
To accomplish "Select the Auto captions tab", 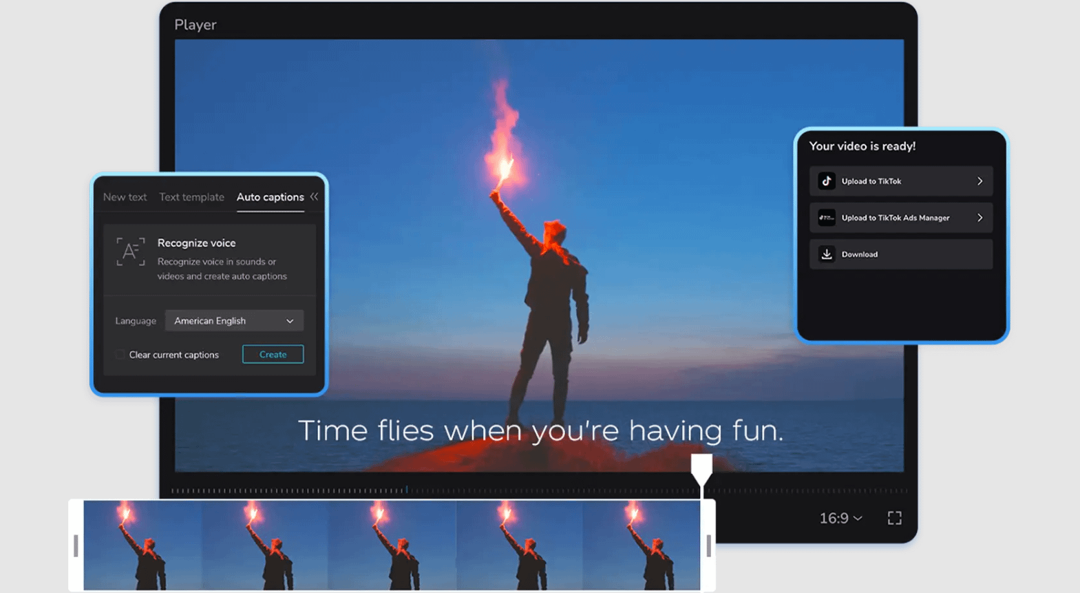I will [270, 197].
